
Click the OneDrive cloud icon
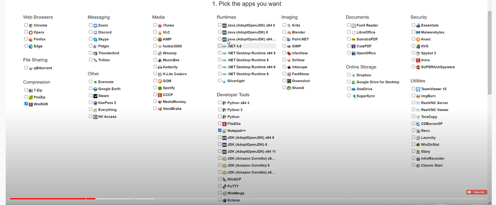[354, 89]
